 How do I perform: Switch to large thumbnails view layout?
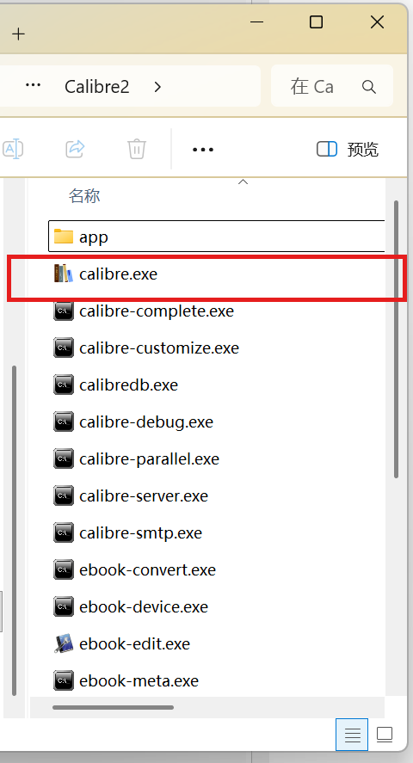385,735
